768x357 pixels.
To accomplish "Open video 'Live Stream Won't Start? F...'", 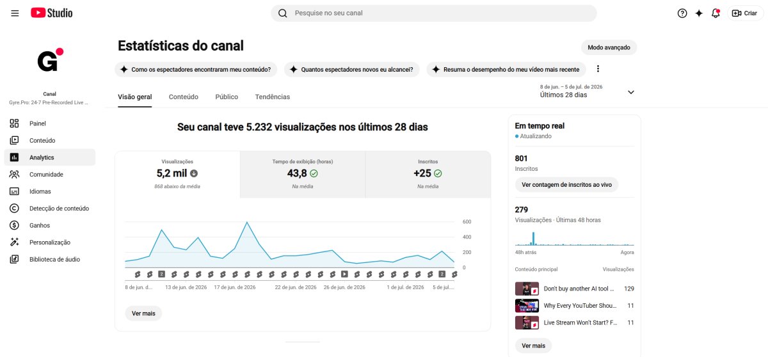I will pos(574,322).
